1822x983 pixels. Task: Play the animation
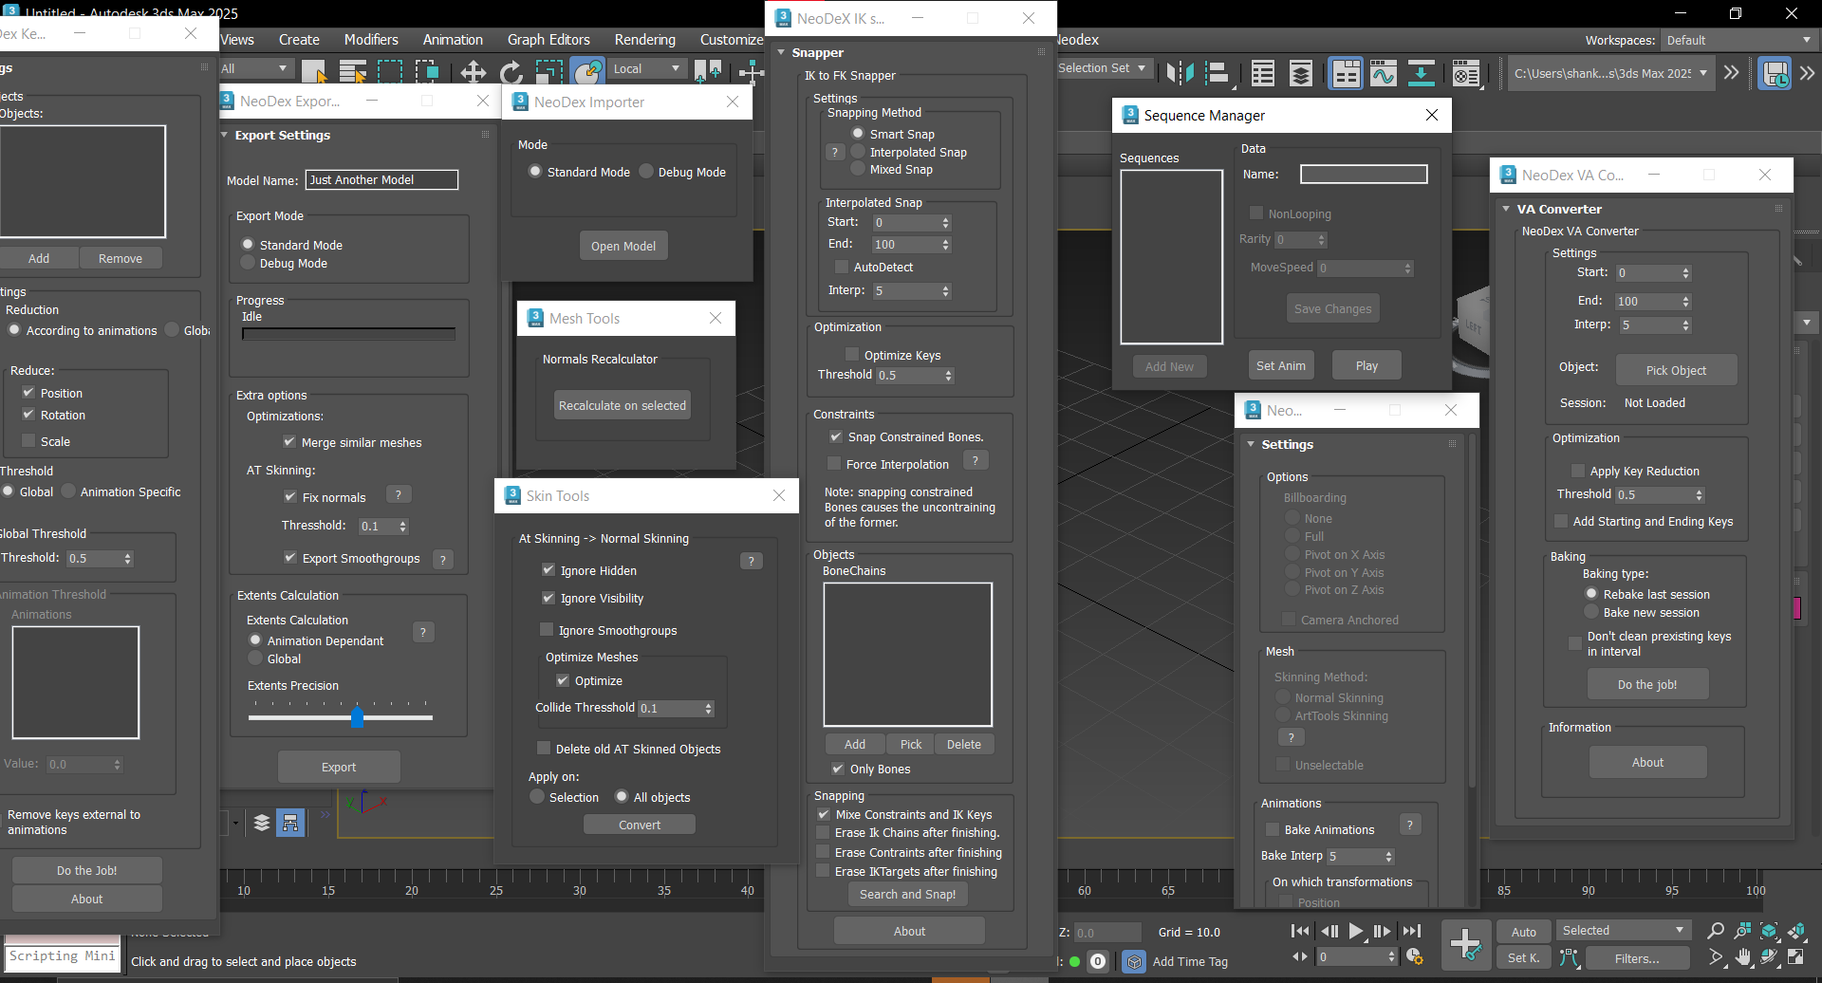[1356, 931]
